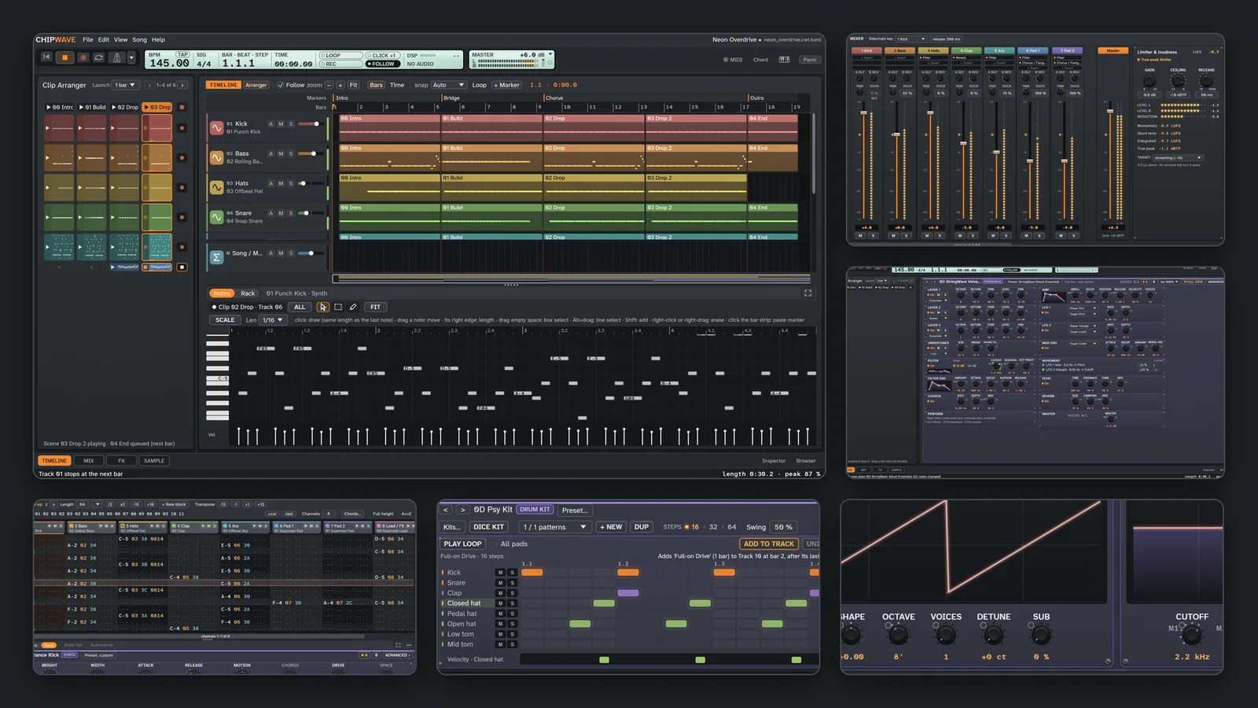Solo the Hats track in the timeline
This screenshot has height=708, width=1258.
[290, 183]
